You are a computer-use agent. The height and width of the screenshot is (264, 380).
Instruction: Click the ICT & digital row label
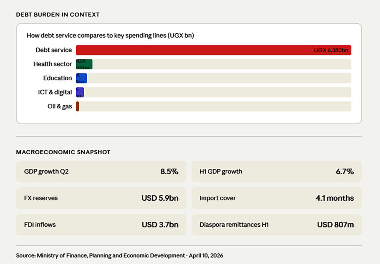pos(54,92)
